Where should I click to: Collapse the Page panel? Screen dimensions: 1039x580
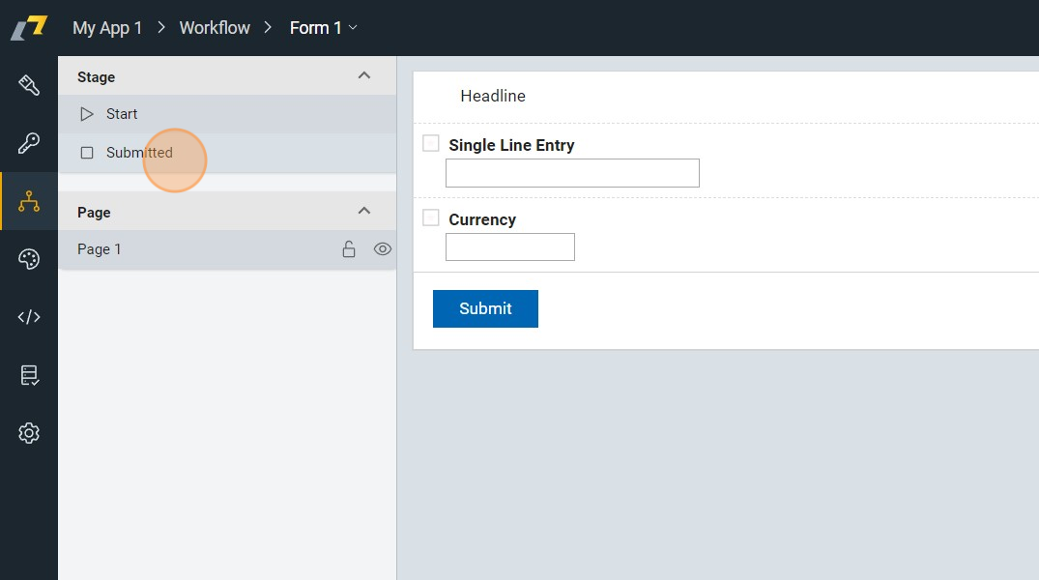pyautogui.click(x=364, y=212)
